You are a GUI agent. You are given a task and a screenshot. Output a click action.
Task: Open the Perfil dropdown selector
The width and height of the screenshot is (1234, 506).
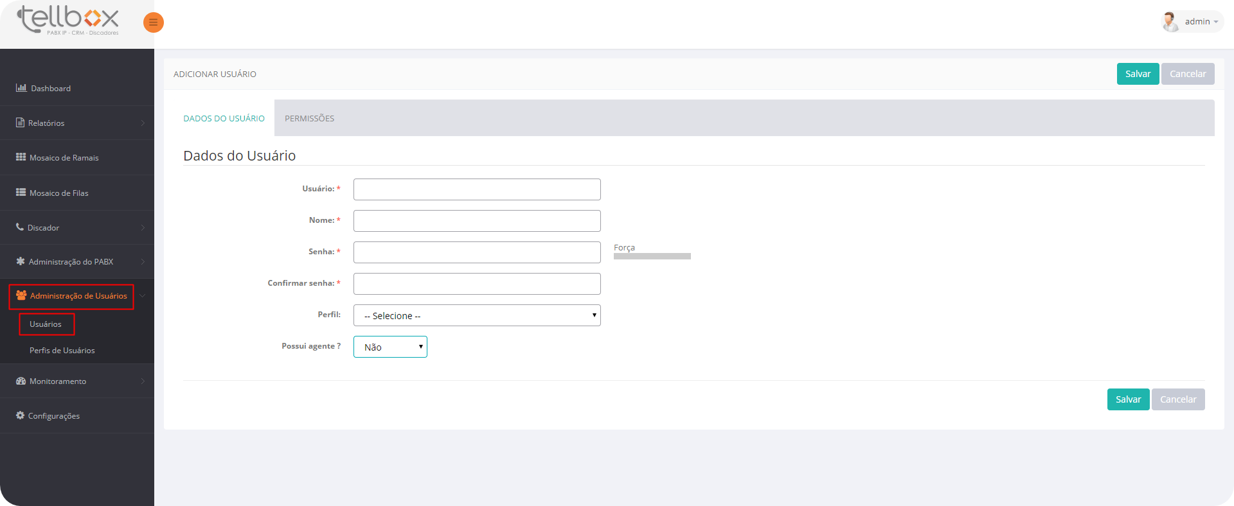[x=476, y=315]
